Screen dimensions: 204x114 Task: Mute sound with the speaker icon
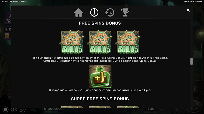14,110
